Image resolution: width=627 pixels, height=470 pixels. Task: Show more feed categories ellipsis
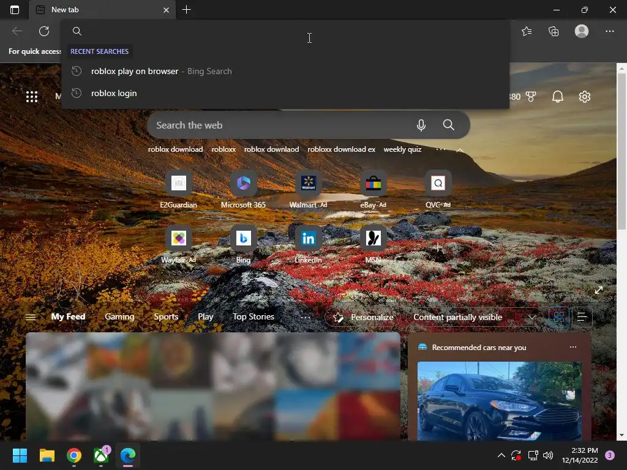306,318
